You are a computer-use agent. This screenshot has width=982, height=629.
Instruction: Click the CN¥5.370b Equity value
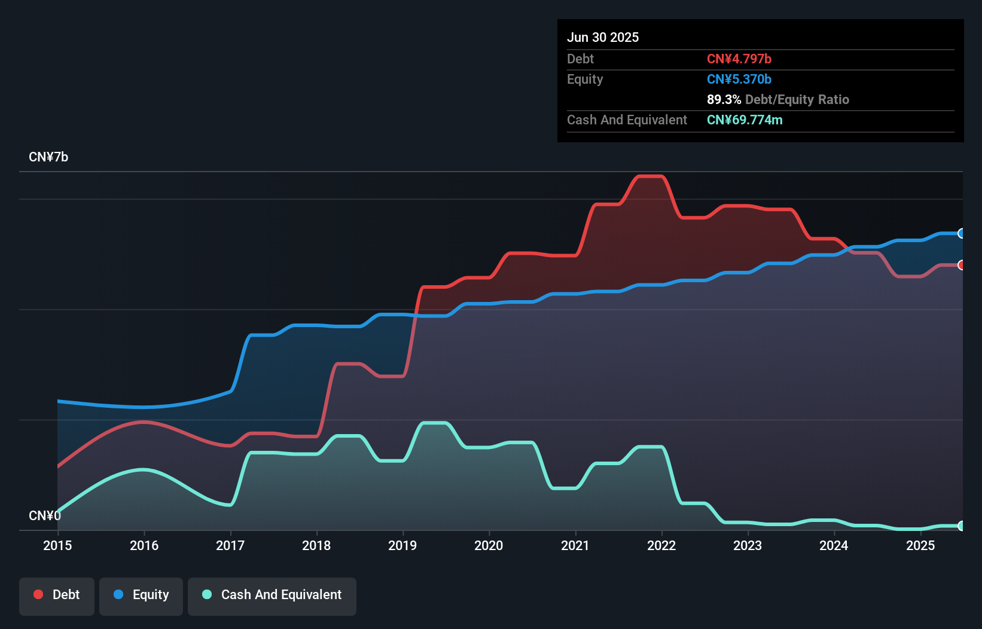pyautogui.click(x=739, y=79)
